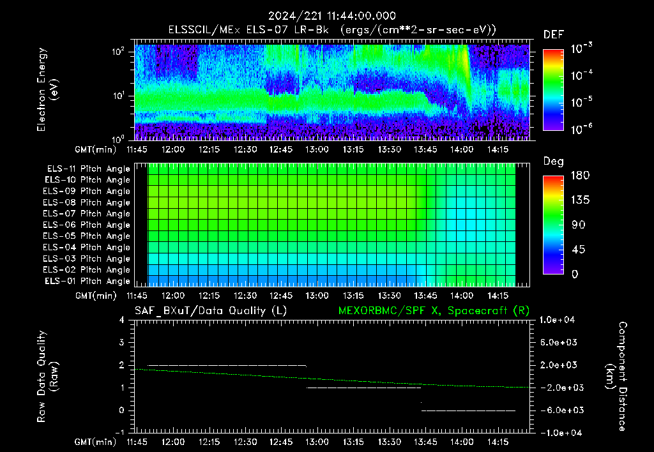Select the ELS-11 Pitch Angle row label
This screenshot has height=452, width=654.
coord(88,169)
